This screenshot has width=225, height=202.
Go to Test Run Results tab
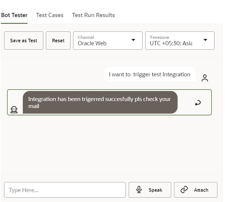(93, 15)
